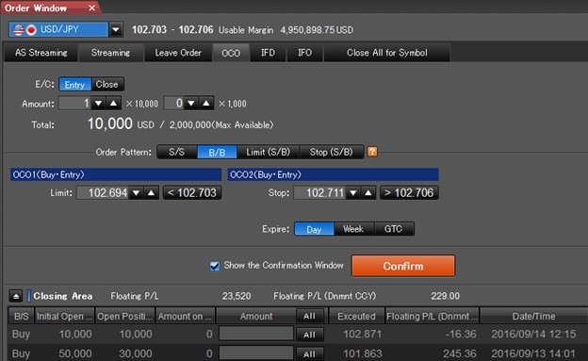This screenshot has height=361, width=588.
Task: Select the 2016/09/13 14:01 date cell
Action: 533,353
